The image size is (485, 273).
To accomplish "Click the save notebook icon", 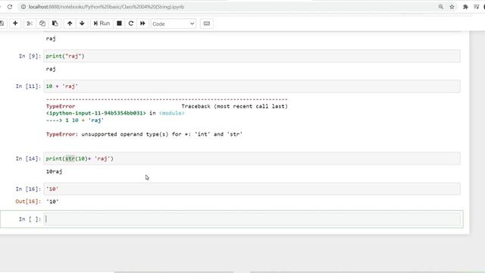I will pyautogui.click(x=2, y=24).
